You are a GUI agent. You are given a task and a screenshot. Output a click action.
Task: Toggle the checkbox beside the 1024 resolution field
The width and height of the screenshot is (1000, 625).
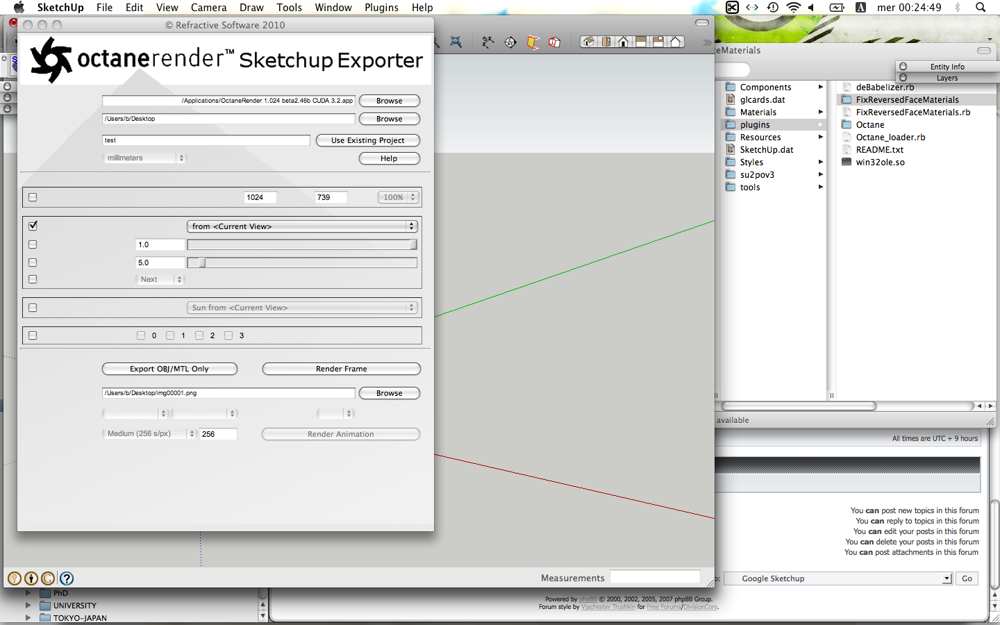pyautogui.click(x=33, y=197)
